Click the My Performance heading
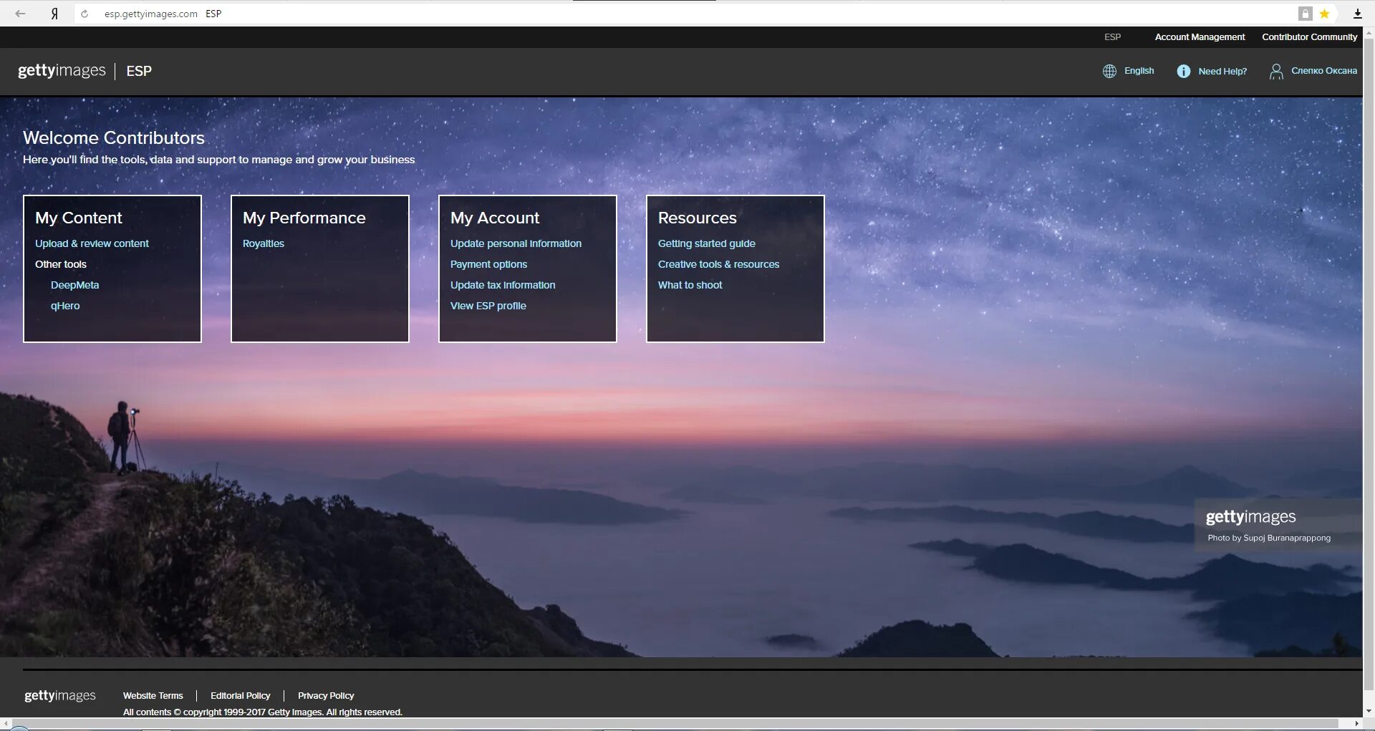Screen dimensions: 1375x731 tap(304, 218)
